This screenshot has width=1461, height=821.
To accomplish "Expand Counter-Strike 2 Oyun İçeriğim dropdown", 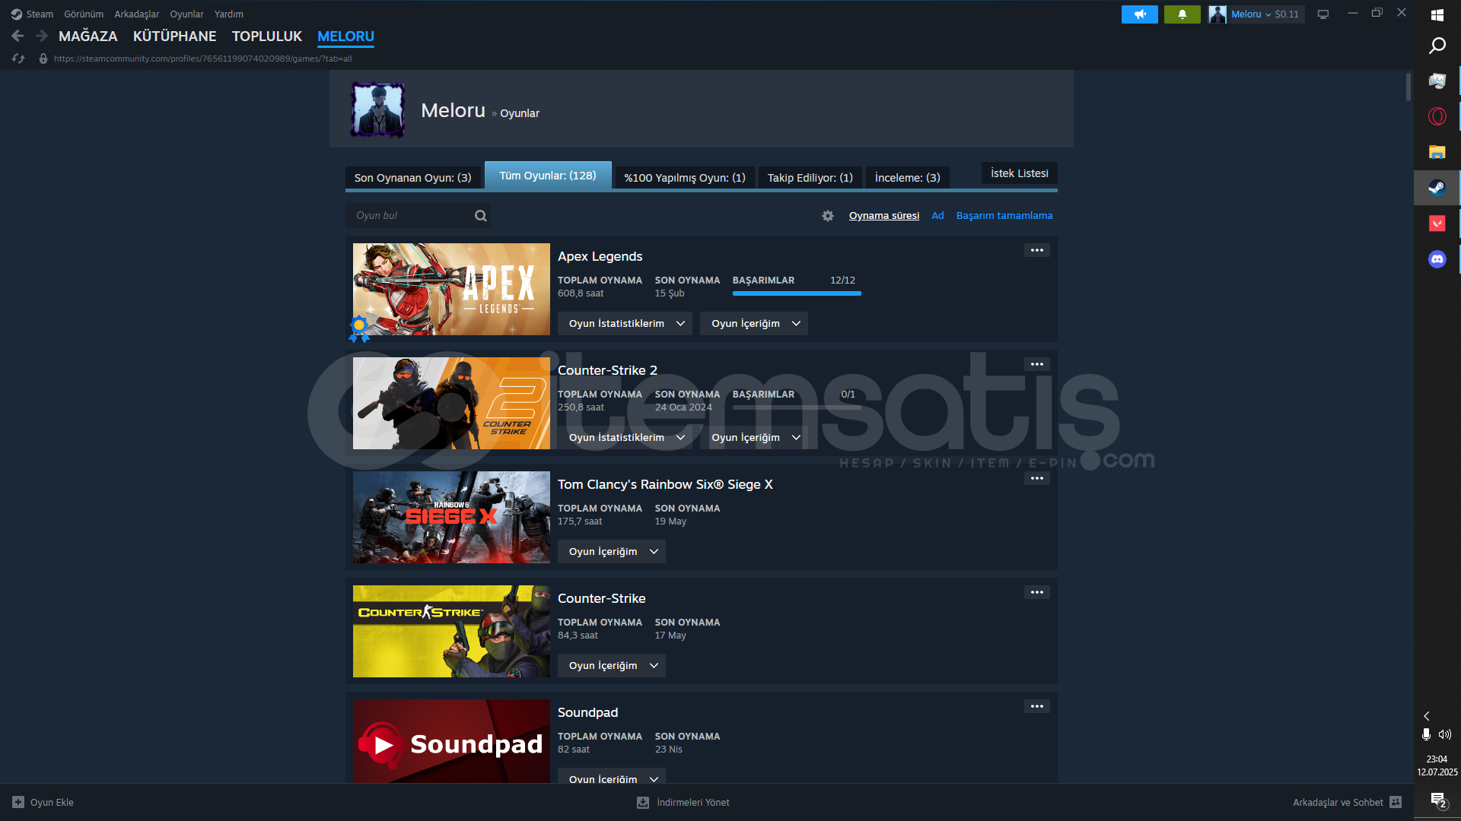I will coord(754,438).
